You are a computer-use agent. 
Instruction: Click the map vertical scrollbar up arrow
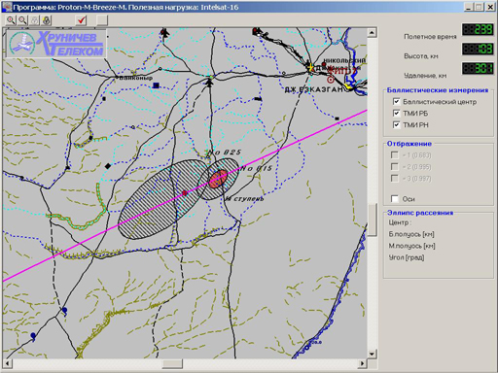(x=372, y=32)
